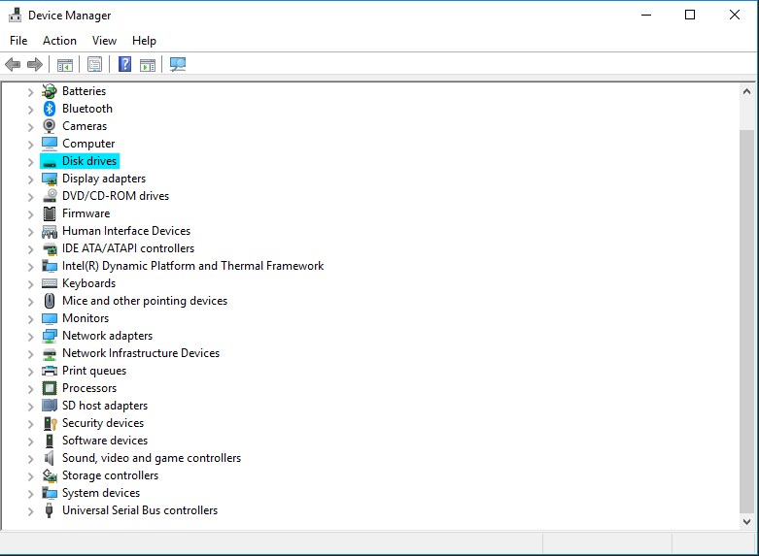
Task: Maximize the Device Manager window
Action: point(690,15)
